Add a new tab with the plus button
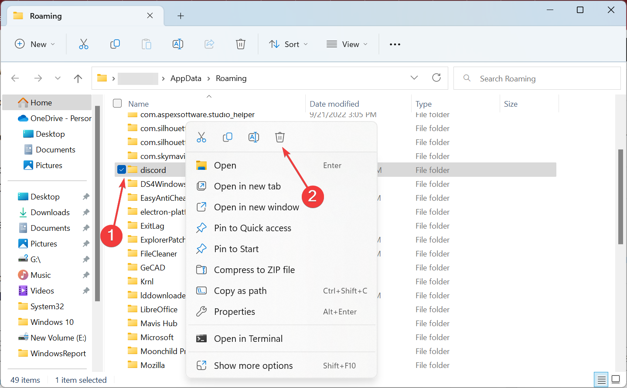The width and height of the screenshot is (627, 388). coord(181,16)
